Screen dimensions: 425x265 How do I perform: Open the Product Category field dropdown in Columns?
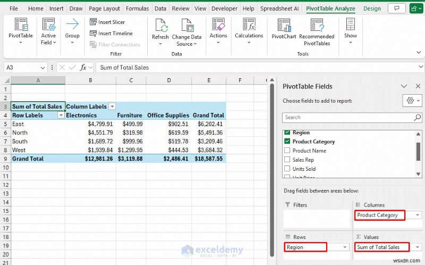(x=417, y=215)
